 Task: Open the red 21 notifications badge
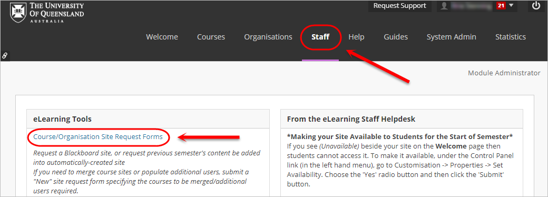(x=501, y=6)
